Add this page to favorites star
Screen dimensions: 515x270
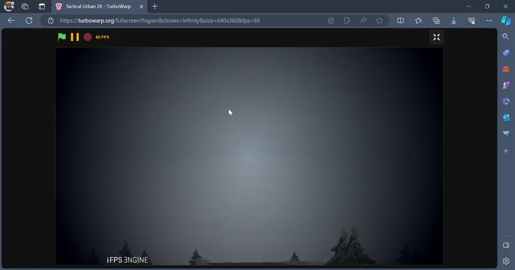click(x=379, y=21)
